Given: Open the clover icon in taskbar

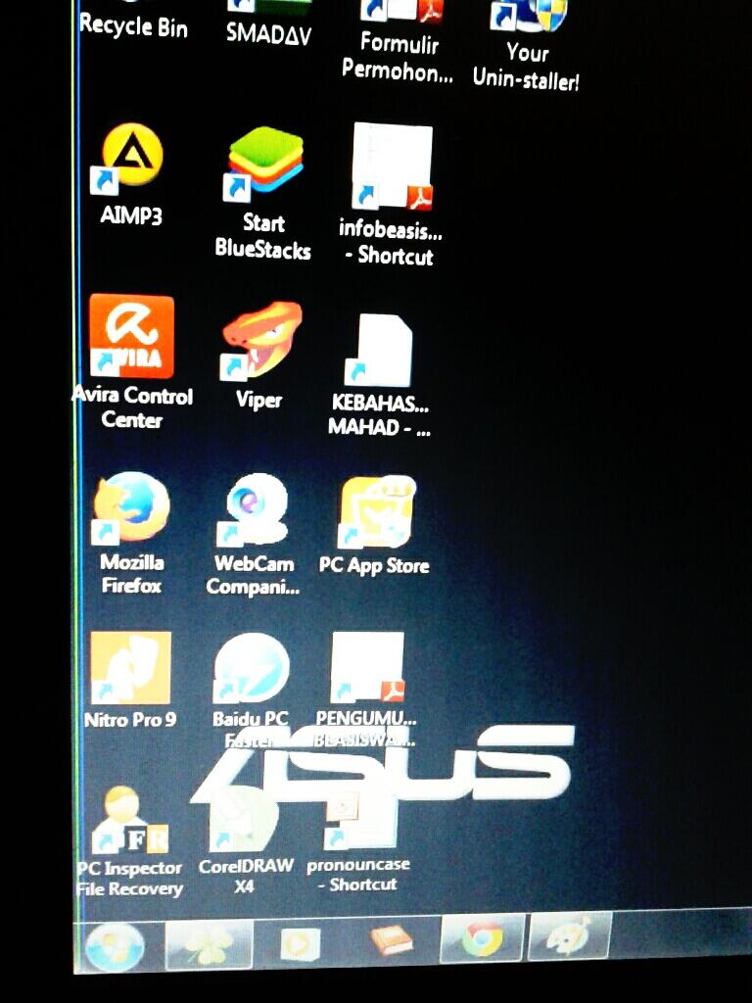Looking at the screenshot, I should [210, 945].
